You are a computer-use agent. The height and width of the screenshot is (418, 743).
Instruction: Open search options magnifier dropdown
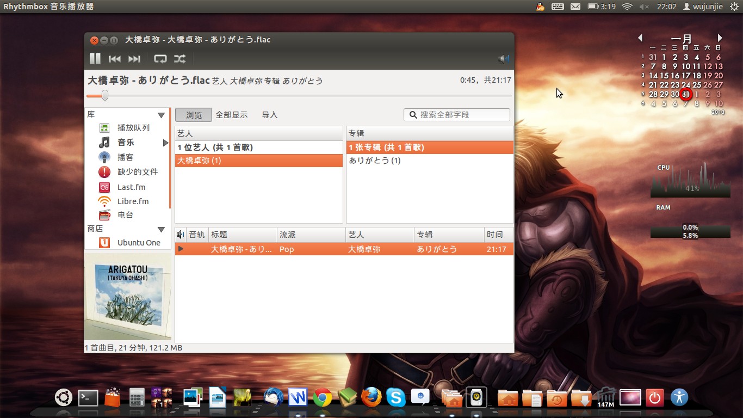(413, 115)
